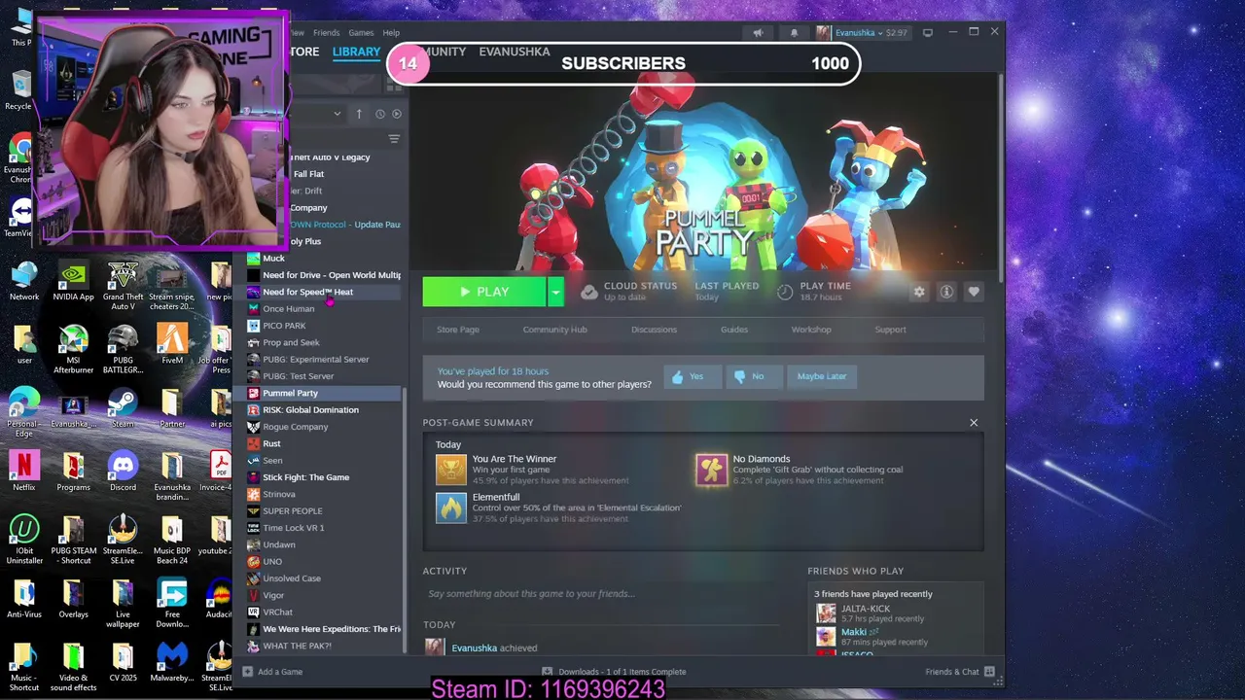
Task: Open Downloads status at bottom
Action: (x=614, y=672)
